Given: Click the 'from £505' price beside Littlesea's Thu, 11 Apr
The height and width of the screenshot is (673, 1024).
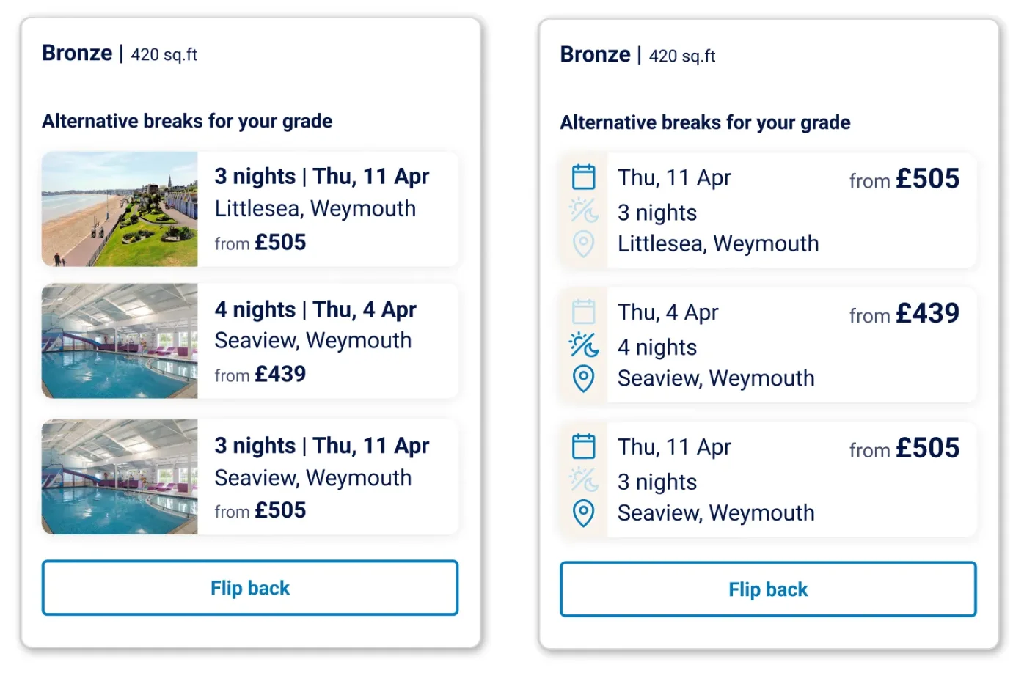Looking at the screenshot, I should click(x=904, y=179).
